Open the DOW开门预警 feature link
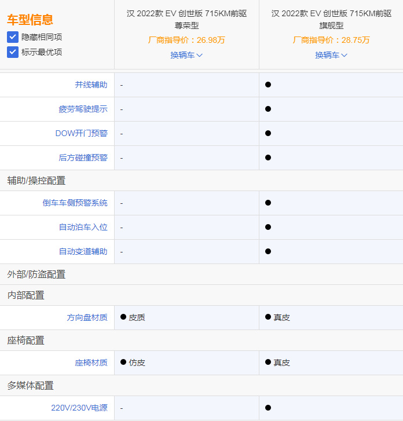The height and width of the screenshot is (421, 403). (81, 133)
